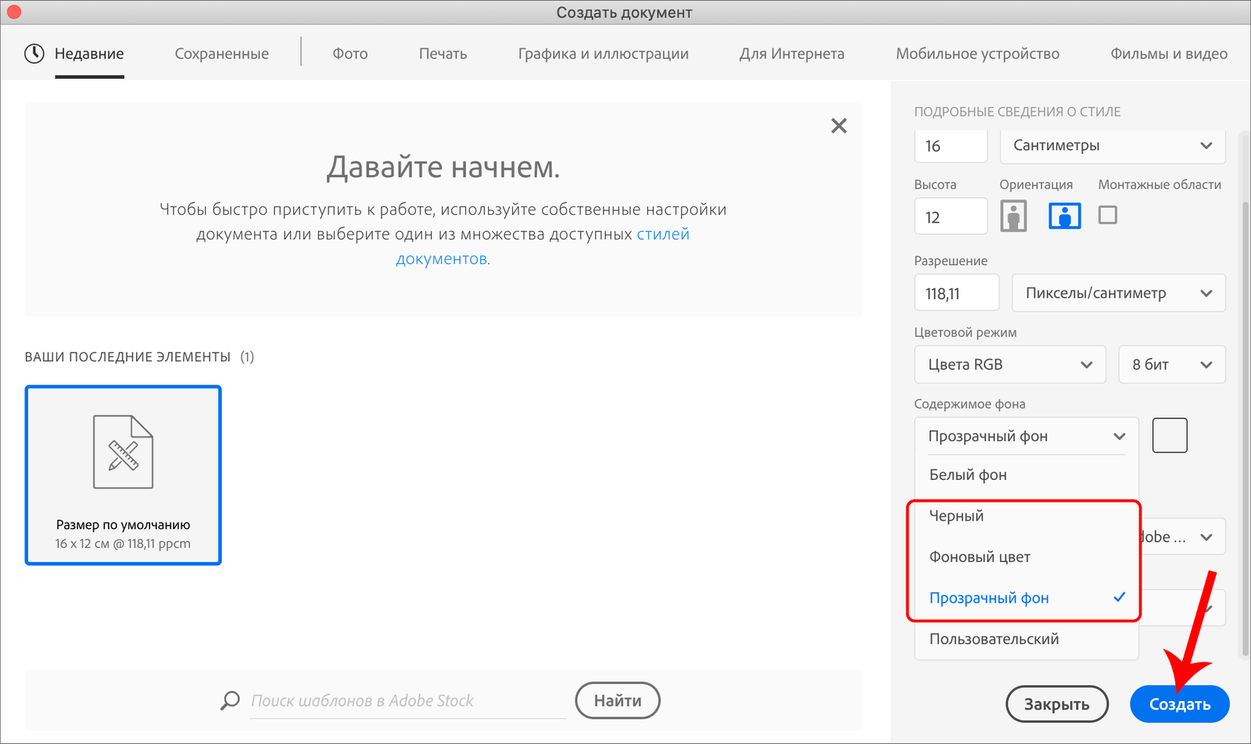1251x744 pixels.
Task: Select Черный background option
Action: (x=956, y=516)
